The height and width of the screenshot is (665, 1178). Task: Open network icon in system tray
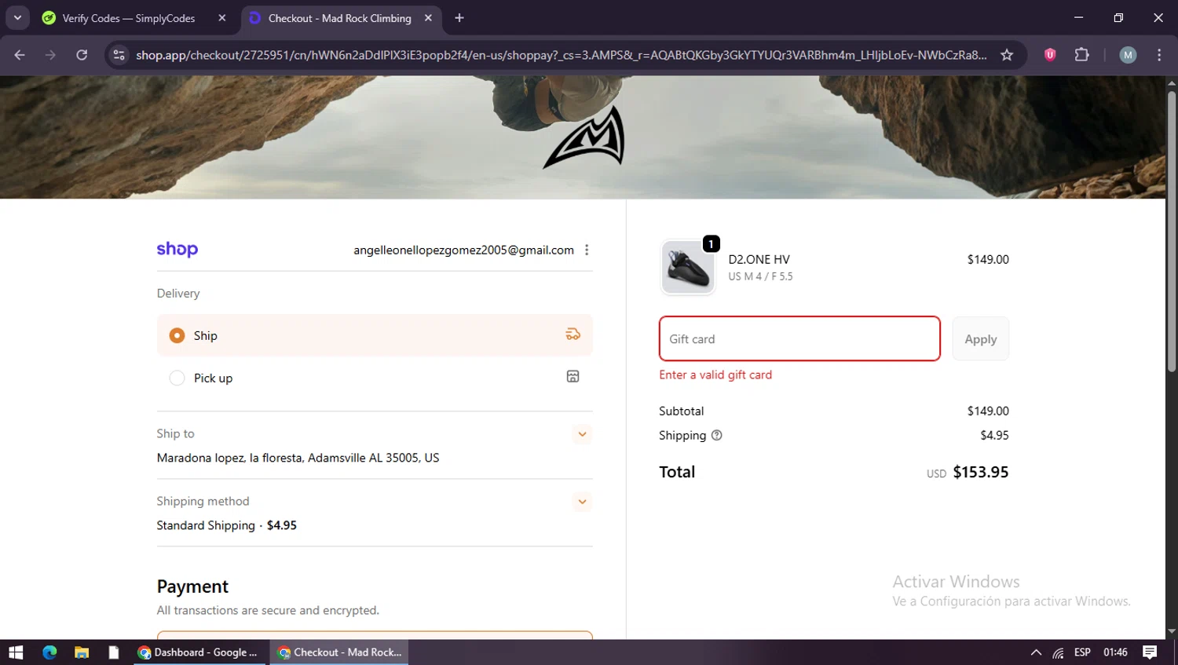pyautogui.click(x=1059, y=652)
